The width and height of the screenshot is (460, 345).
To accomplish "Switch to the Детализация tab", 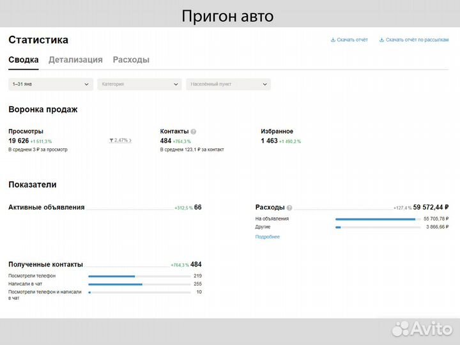I will coord(75,59).
